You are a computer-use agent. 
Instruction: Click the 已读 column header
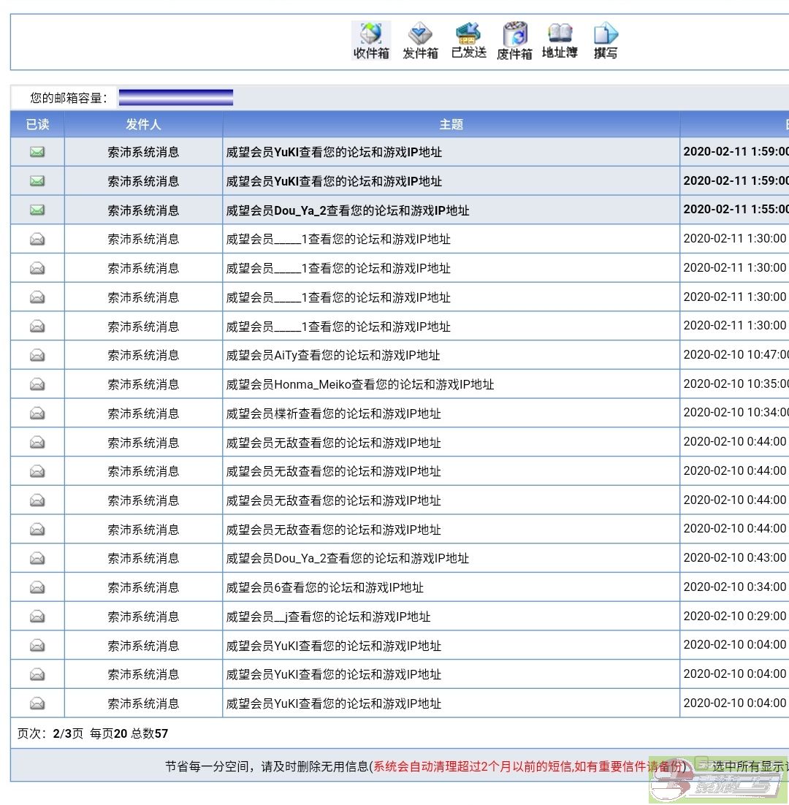pos(37,124)
